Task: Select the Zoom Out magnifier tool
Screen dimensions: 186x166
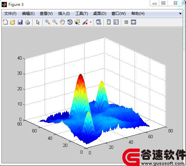Action: click(55, 22)
